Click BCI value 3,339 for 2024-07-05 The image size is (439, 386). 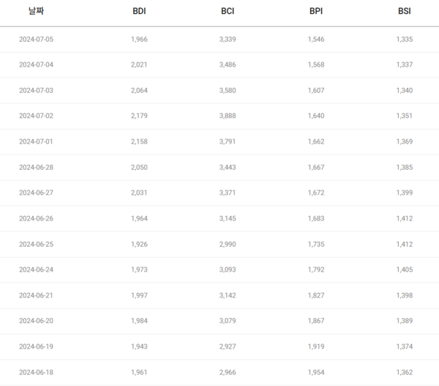coord(228,39)
